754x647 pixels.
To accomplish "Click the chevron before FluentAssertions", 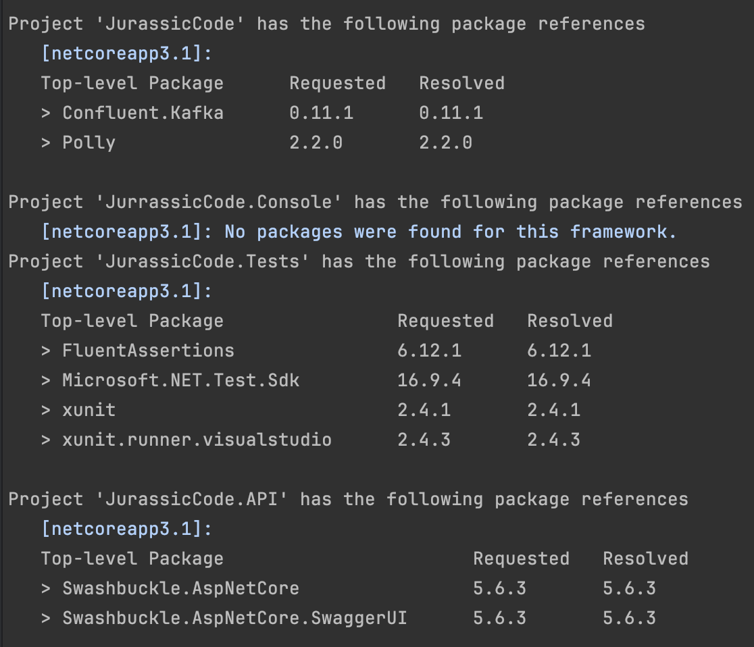I will tap(46, 351).
